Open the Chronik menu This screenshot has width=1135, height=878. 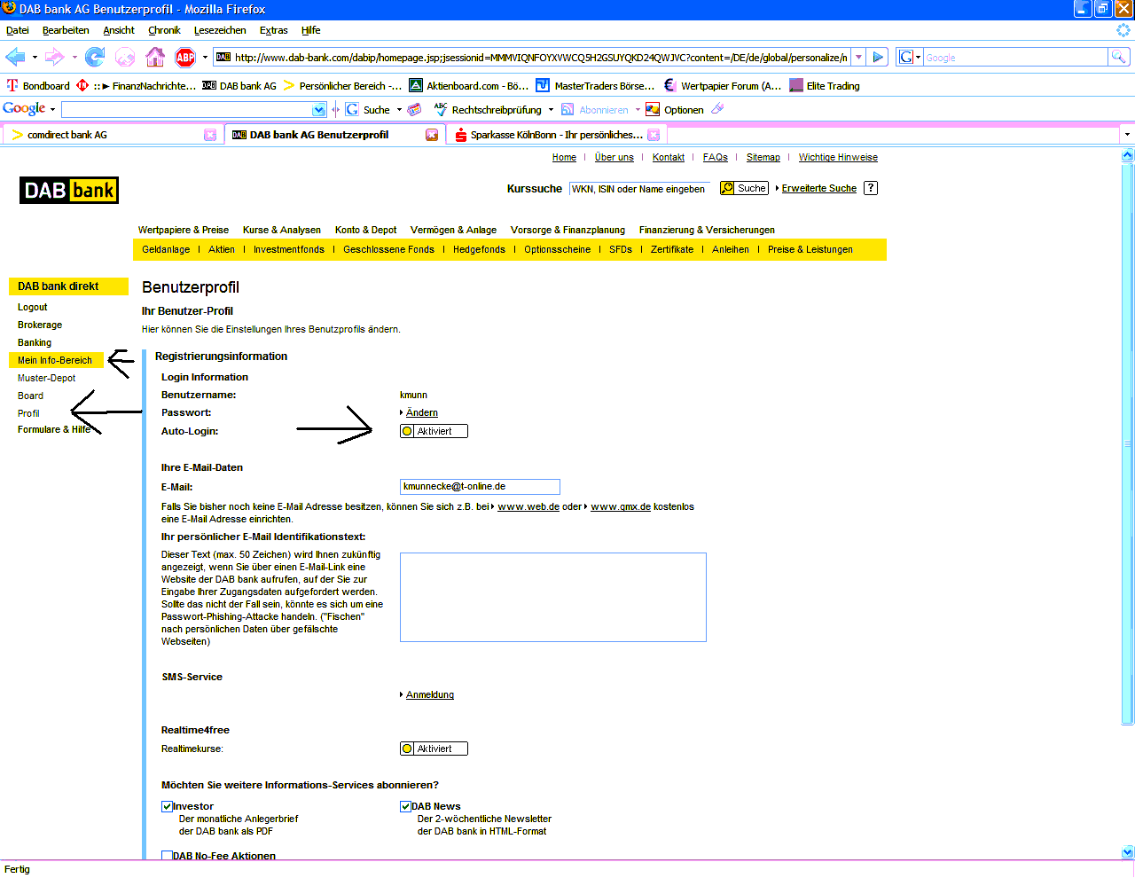coord(164,30)
